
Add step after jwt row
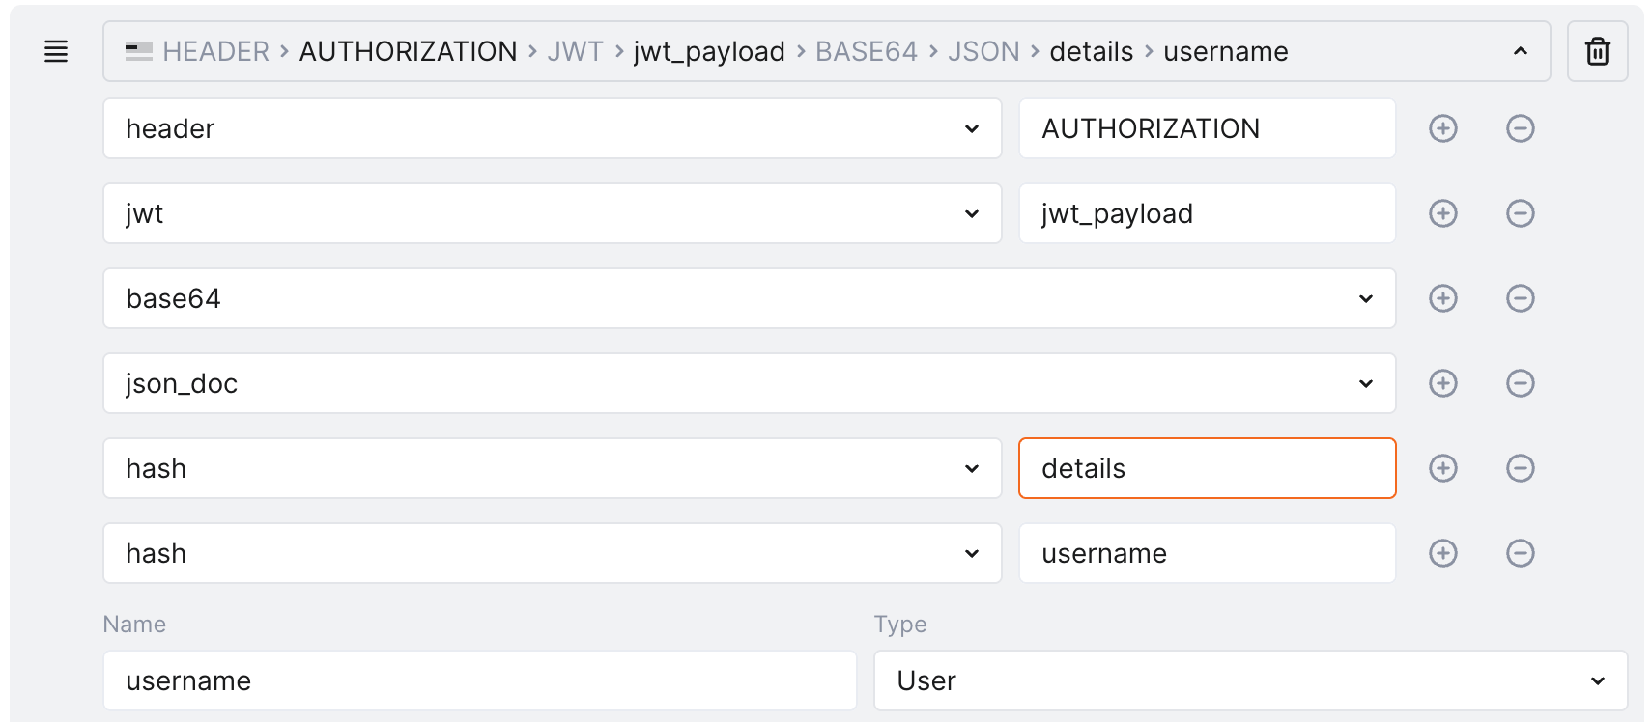pos(1442,213)
